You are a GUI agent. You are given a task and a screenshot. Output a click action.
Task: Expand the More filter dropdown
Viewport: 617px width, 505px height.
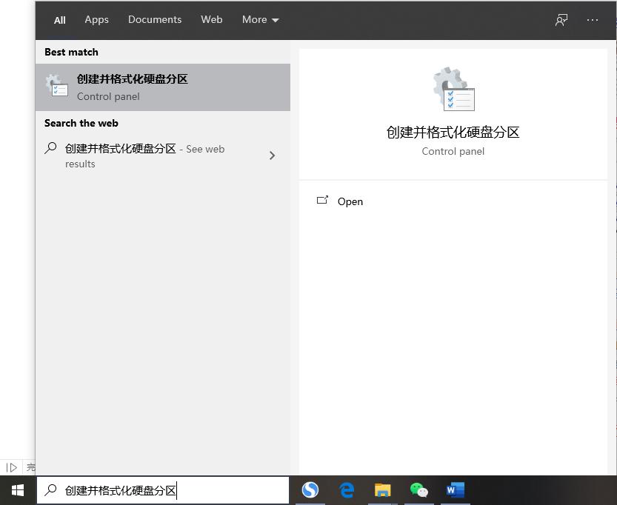tap(260, 20)
